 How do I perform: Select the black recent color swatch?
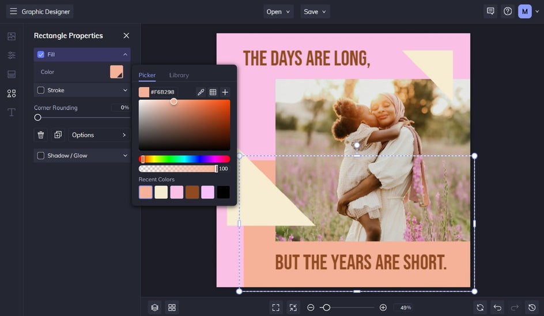click(224, 192)
